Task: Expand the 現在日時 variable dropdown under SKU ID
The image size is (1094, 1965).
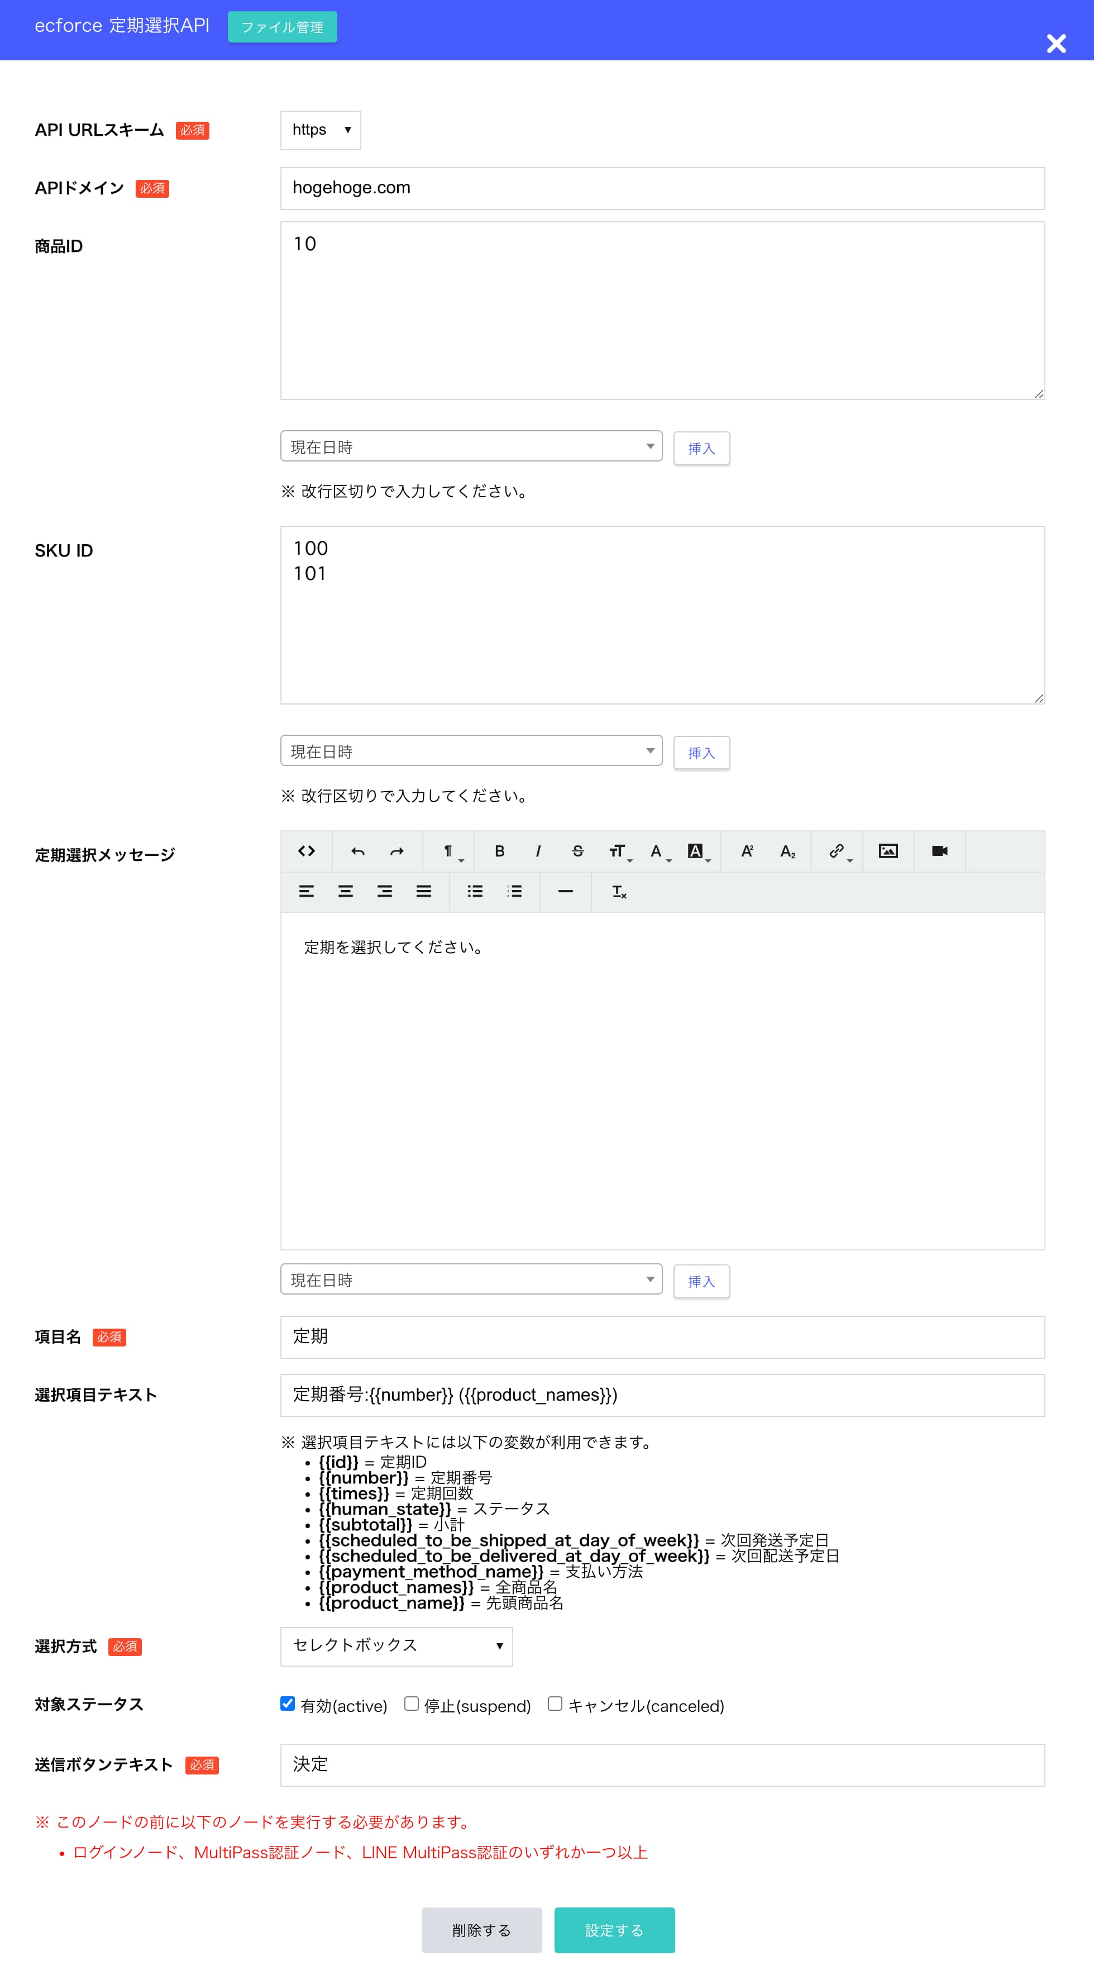Action: (x=471, y=751)
